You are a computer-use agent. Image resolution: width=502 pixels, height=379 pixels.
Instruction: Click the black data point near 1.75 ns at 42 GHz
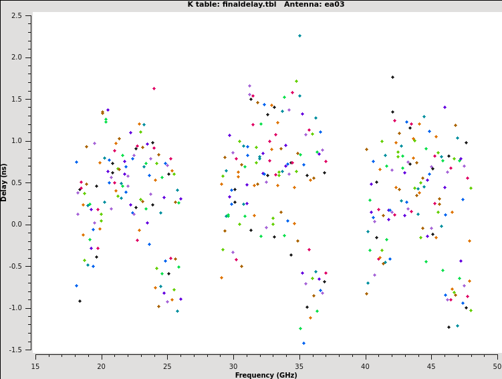(x=392, y=77)
